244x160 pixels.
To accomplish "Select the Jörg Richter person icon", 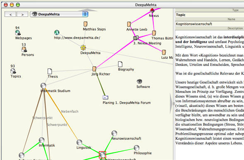I will pos(94,69).
